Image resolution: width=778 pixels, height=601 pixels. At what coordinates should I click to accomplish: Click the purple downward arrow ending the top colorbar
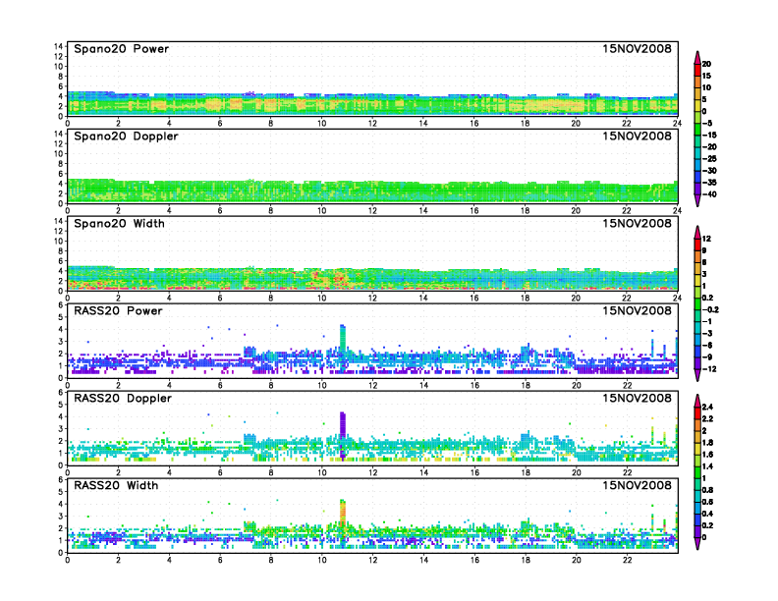[x=697, y=200]
